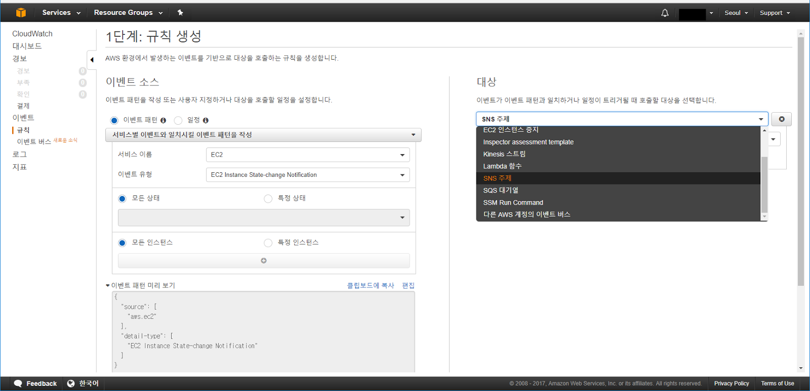Image resolution: width=810 pixels, height=391 pixels.
Task: Select the 특정 상태 radio button
Action: pyautogui.click(x=268, y=199)
